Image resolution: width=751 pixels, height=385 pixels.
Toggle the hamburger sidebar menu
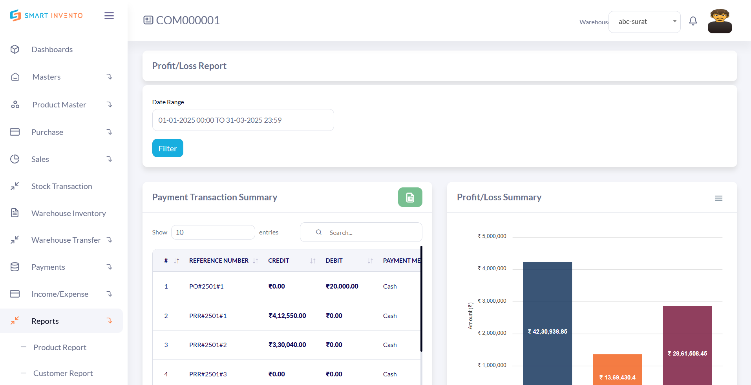tap(109, 16)
